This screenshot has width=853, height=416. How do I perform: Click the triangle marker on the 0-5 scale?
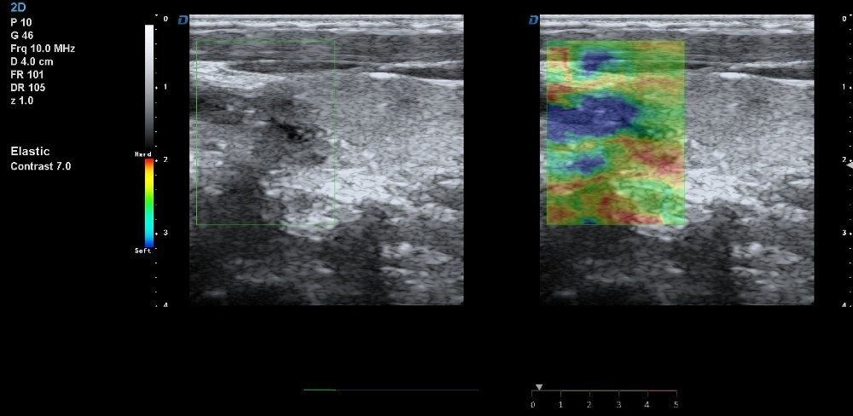[537, 387]
